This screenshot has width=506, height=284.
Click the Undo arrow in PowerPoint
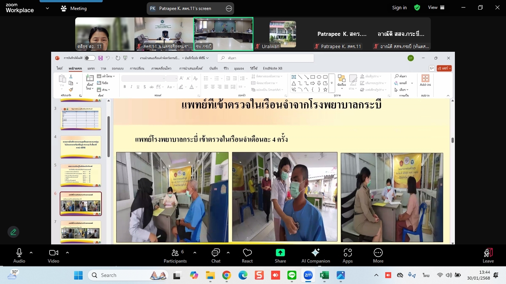(108, 58)
